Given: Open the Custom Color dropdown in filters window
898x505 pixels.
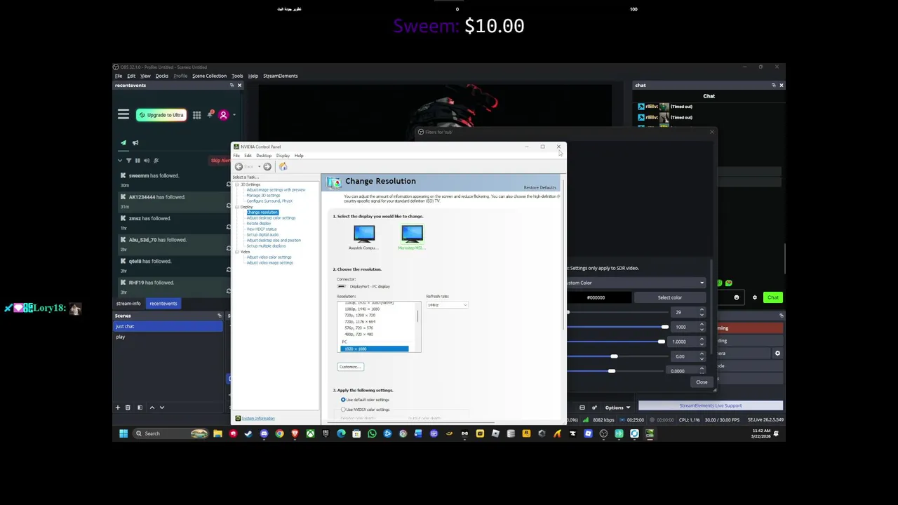Looking at the screenshot, I should (635, 283).
